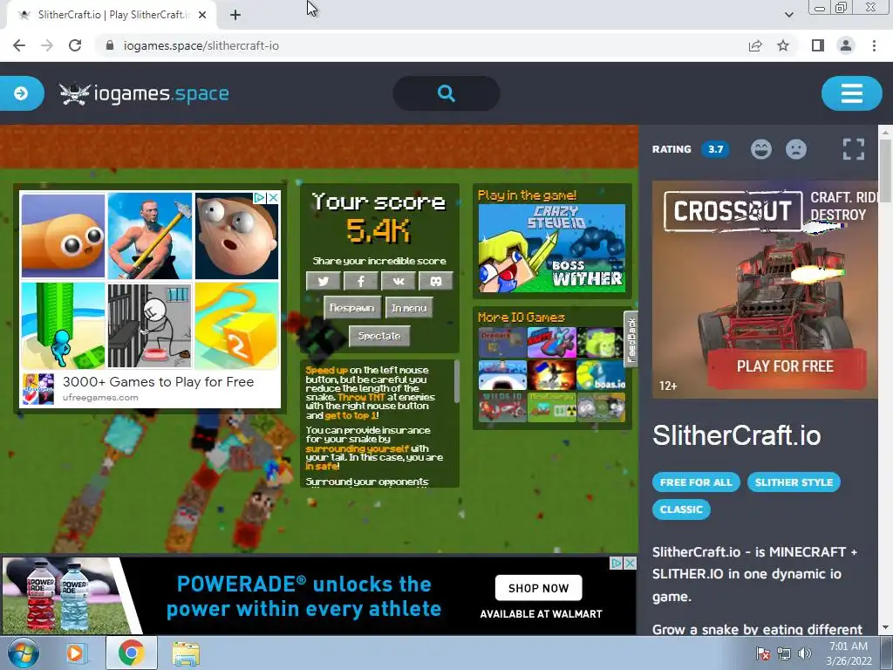This screenshot has width=893, height=670.
Task: Click the Feedback side tab
Action: (x=631, y=339)
